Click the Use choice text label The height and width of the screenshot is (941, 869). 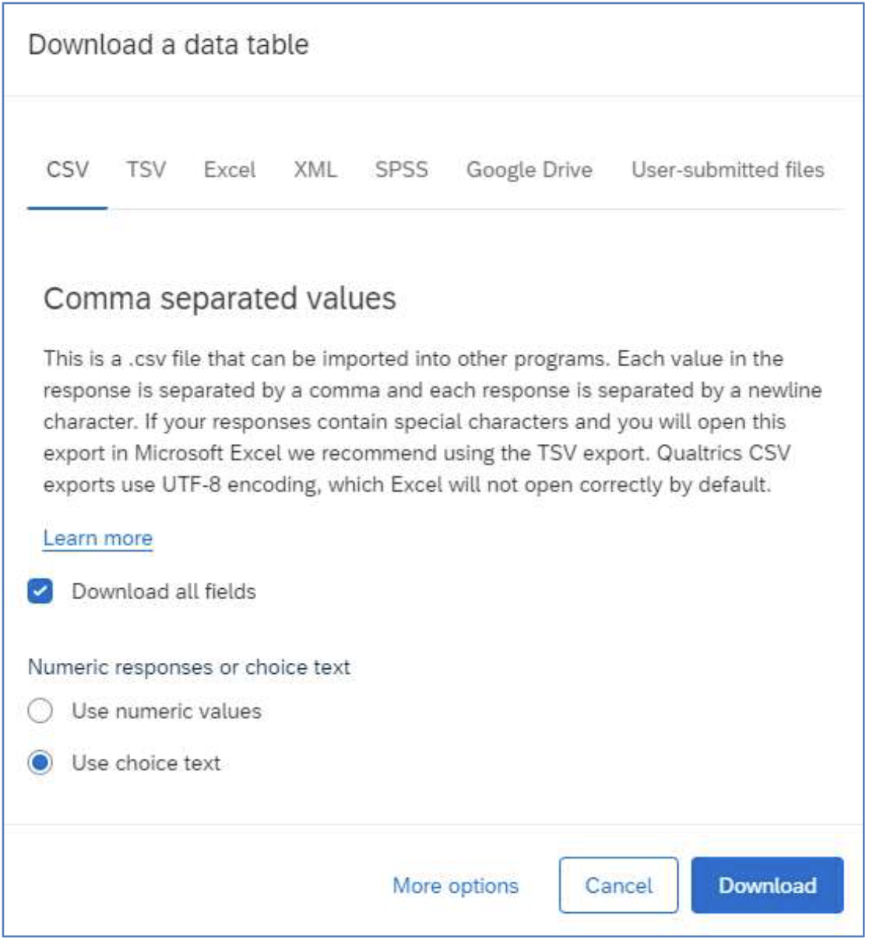click(146, 763)
